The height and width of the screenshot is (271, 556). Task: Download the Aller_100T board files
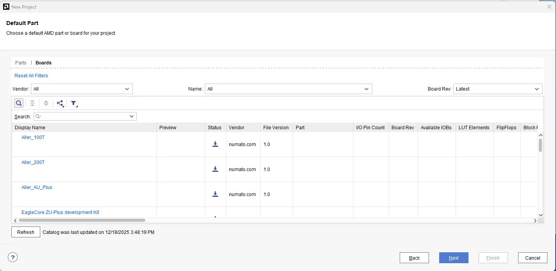[x=215, y=144]
